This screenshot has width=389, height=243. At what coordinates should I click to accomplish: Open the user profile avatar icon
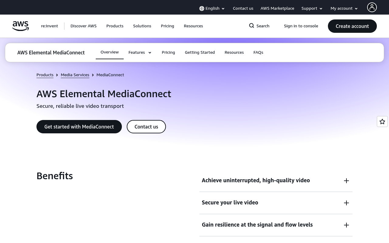click(x=372, y=7)
